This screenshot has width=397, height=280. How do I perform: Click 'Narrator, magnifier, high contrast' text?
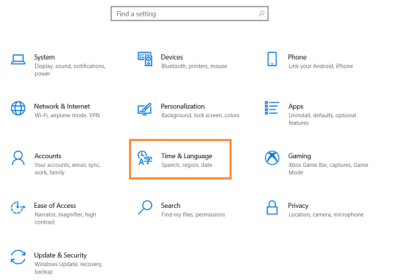tap(66, 218)
